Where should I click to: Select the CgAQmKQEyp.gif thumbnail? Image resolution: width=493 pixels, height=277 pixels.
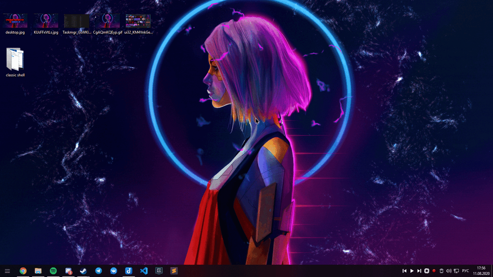108,21
